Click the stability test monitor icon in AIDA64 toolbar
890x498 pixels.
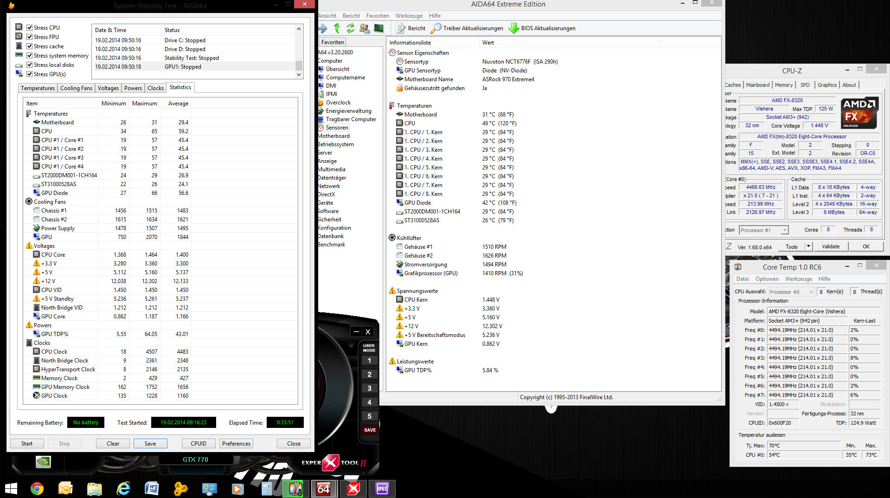click(379, 28)
